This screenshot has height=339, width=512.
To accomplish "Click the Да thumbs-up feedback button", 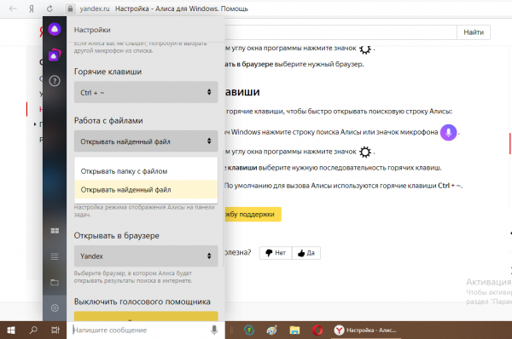I will coord(306,253).
